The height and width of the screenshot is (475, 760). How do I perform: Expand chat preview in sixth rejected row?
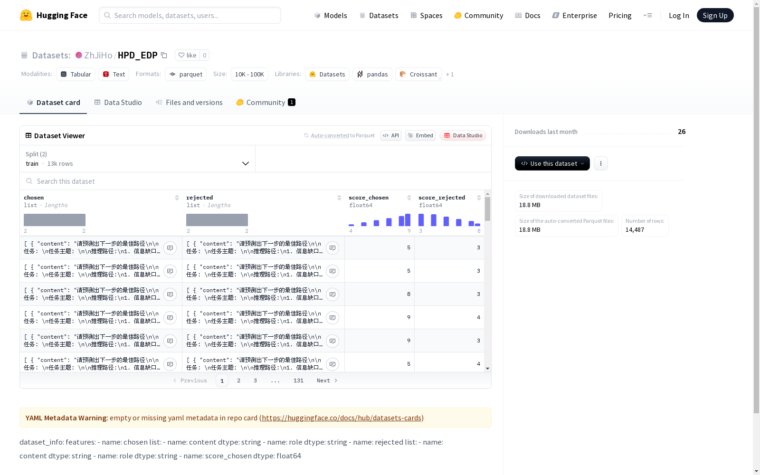pyautogui.click(x=332, y=364)
